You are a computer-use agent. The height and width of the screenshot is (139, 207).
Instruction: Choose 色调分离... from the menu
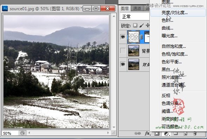pyautogui.click(x=172, y=103)
